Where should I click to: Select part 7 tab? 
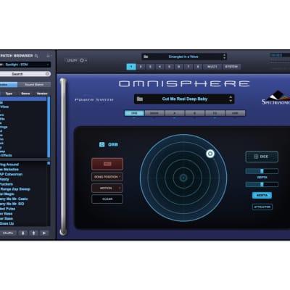coord(188,67)
